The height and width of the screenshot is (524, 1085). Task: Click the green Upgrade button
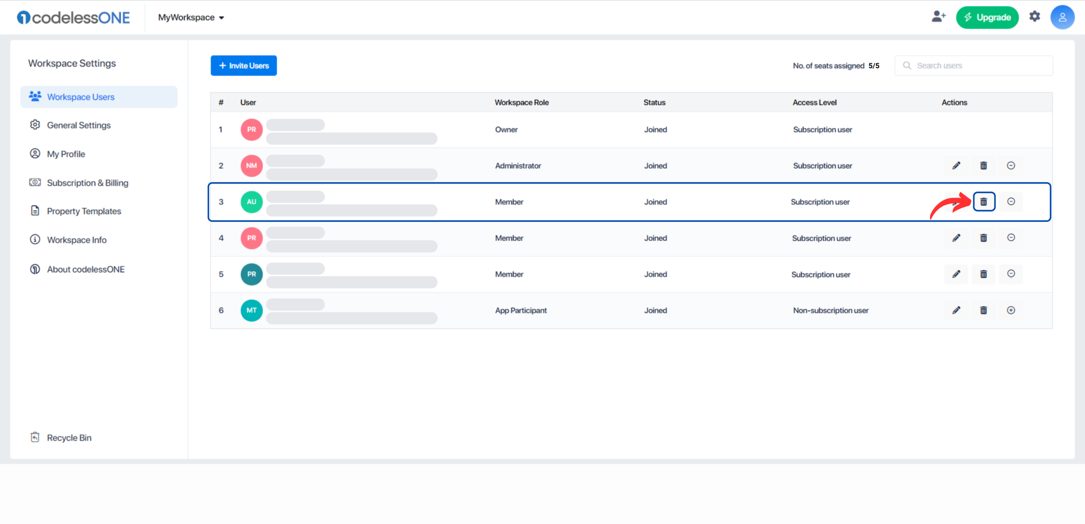click(987, 17)
